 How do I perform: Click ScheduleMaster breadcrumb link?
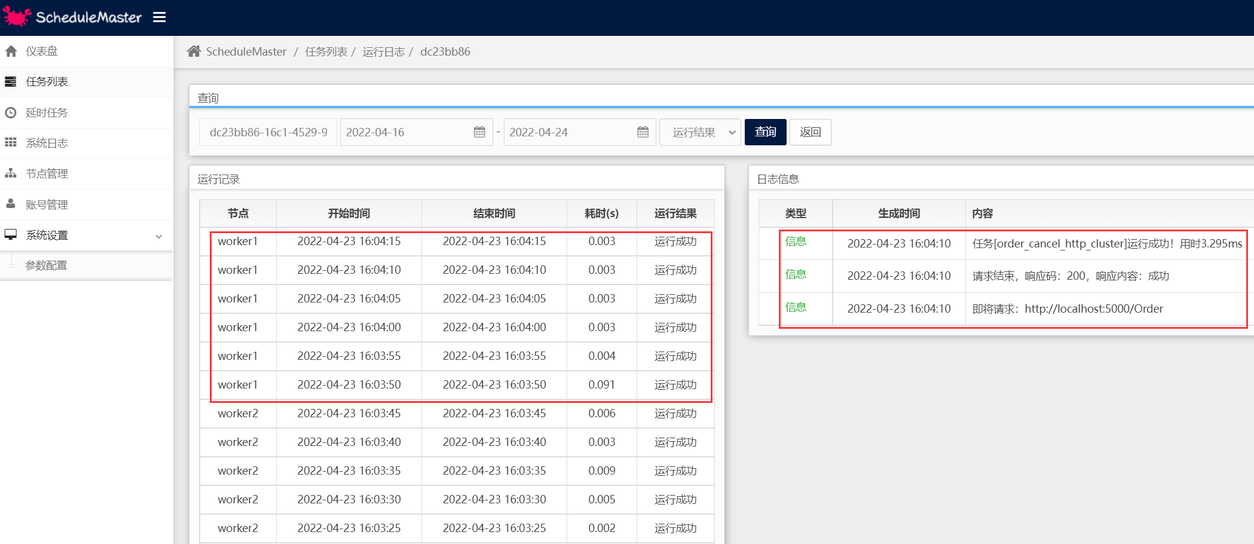(x=246, y=51)
